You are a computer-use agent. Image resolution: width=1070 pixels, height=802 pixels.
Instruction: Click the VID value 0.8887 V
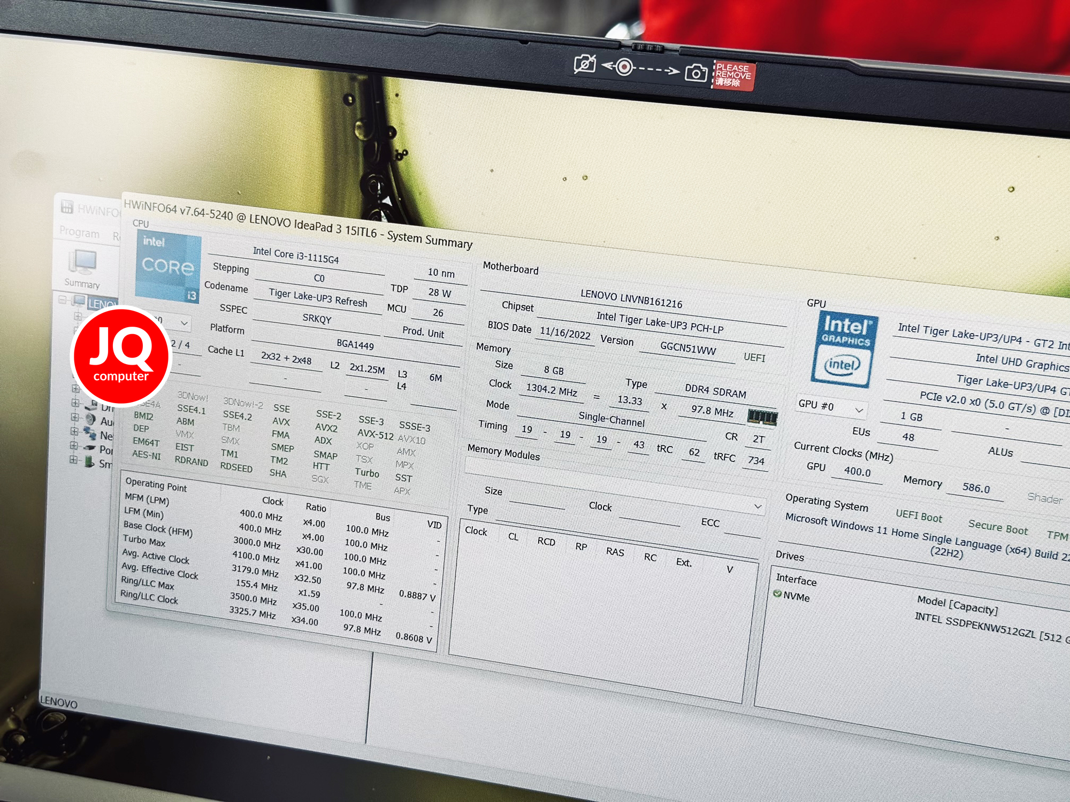[x=417, y=595]
